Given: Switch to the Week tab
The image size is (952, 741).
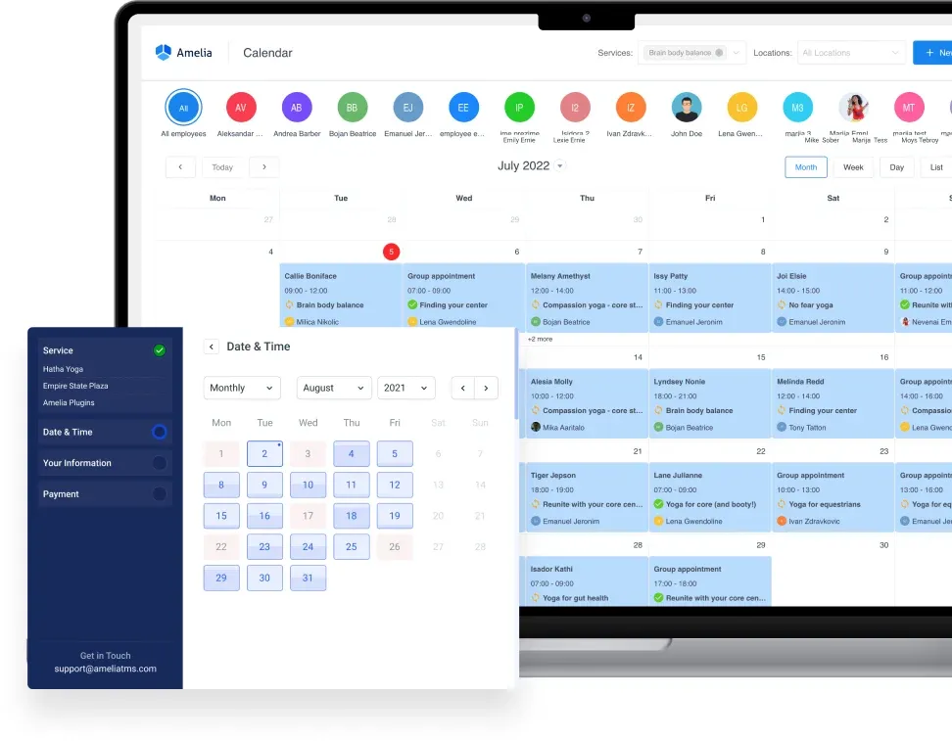Looking at the screenshot, I should 853,166.
